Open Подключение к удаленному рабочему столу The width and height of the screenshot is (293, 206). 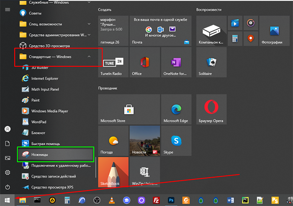pos(56,165)
